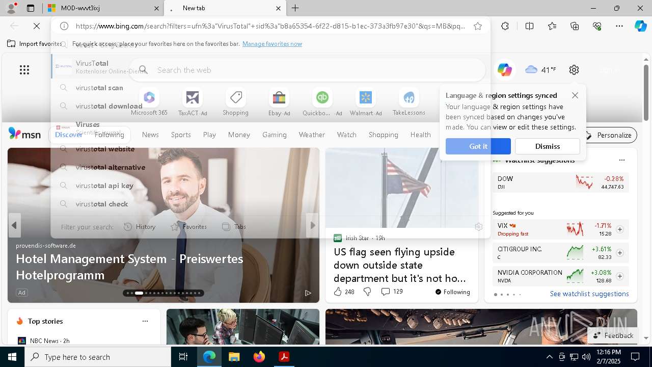The image size is (652, 367).
Task: Launch Firefox from taskbar
Action: [259, 357]
